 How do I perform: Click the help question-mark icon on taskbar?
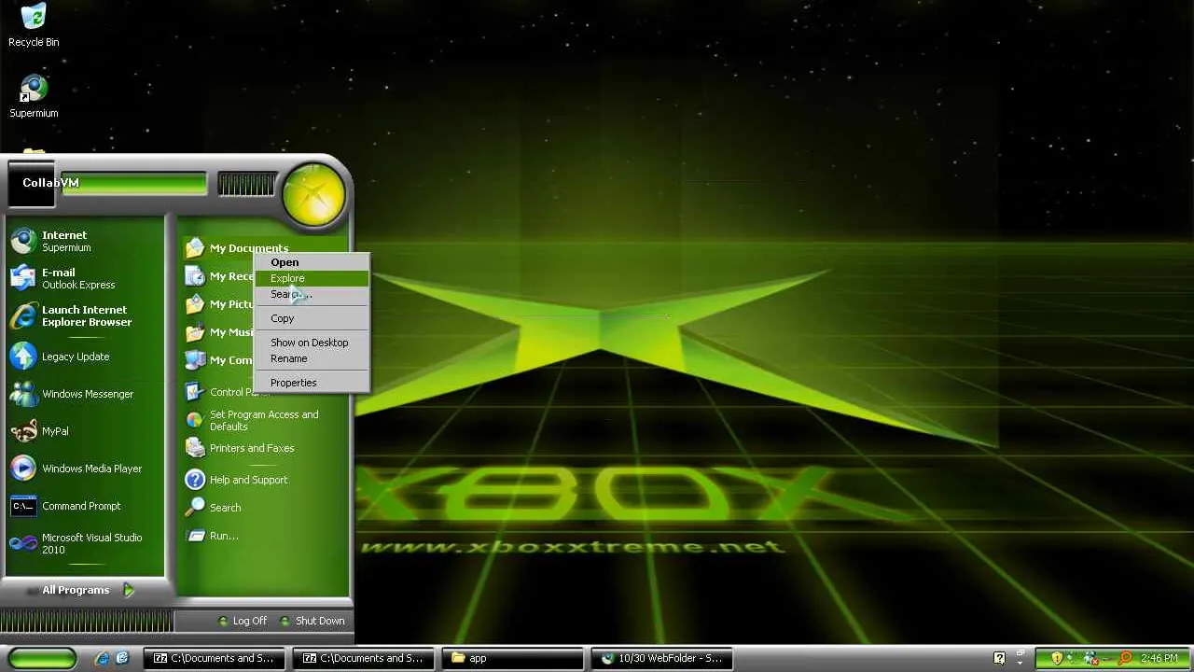(999, 658)
